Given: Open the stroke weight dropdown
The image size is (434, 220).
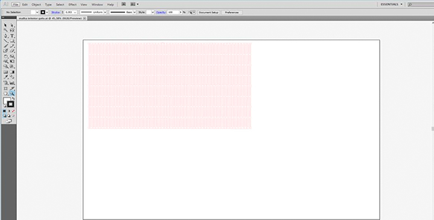Looking at the screenshot, I should pyautogui.click(x=75, y=13).
